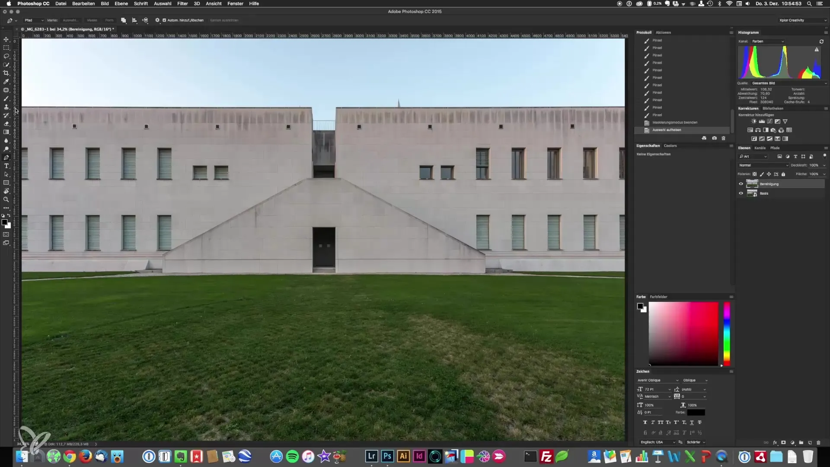Select the Crop tool

click(6, 73)
